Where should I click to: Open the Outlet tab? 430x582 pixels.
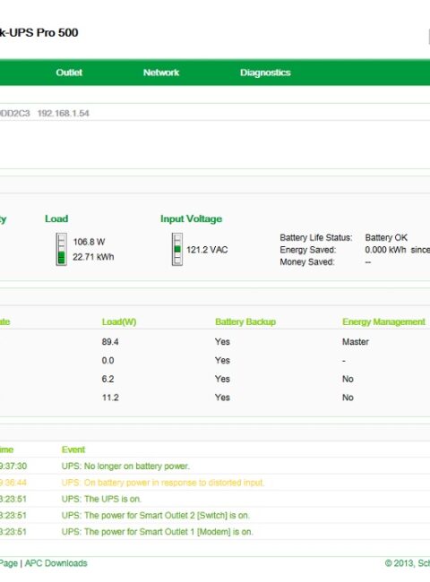69,73
